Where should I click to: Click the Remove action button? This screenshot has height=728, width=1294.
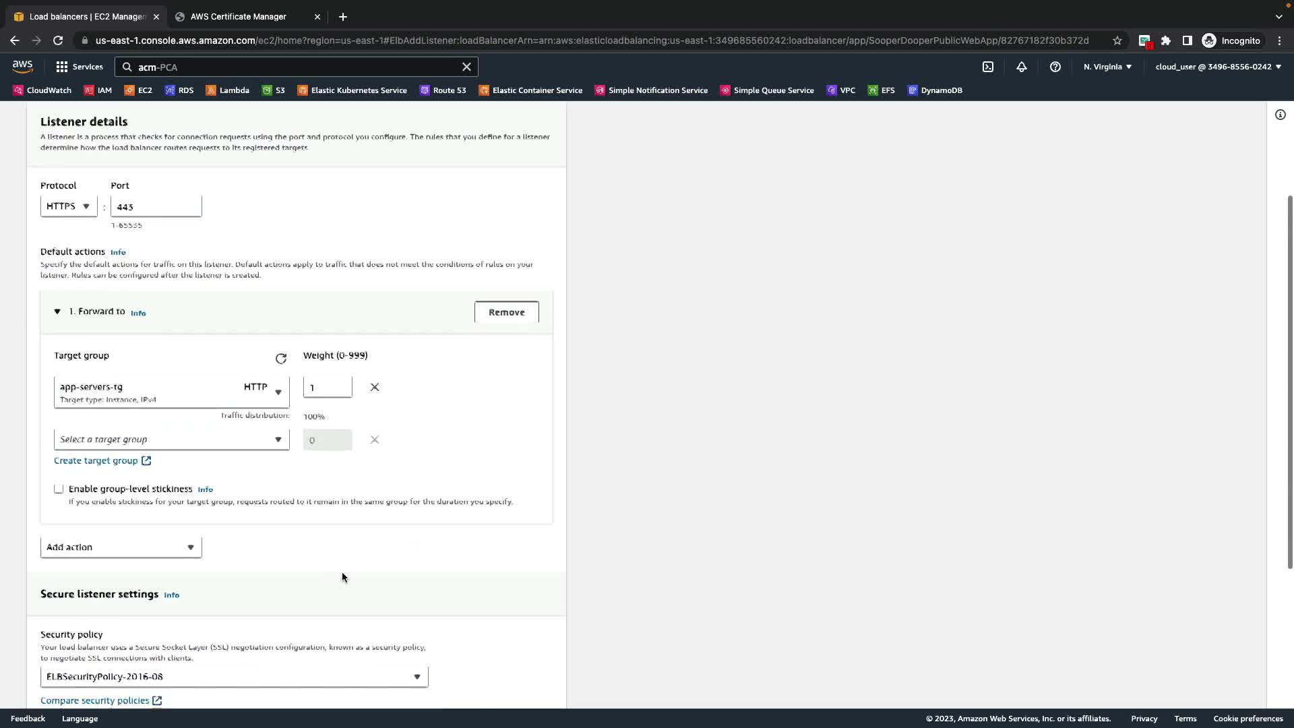coord(506,312)
